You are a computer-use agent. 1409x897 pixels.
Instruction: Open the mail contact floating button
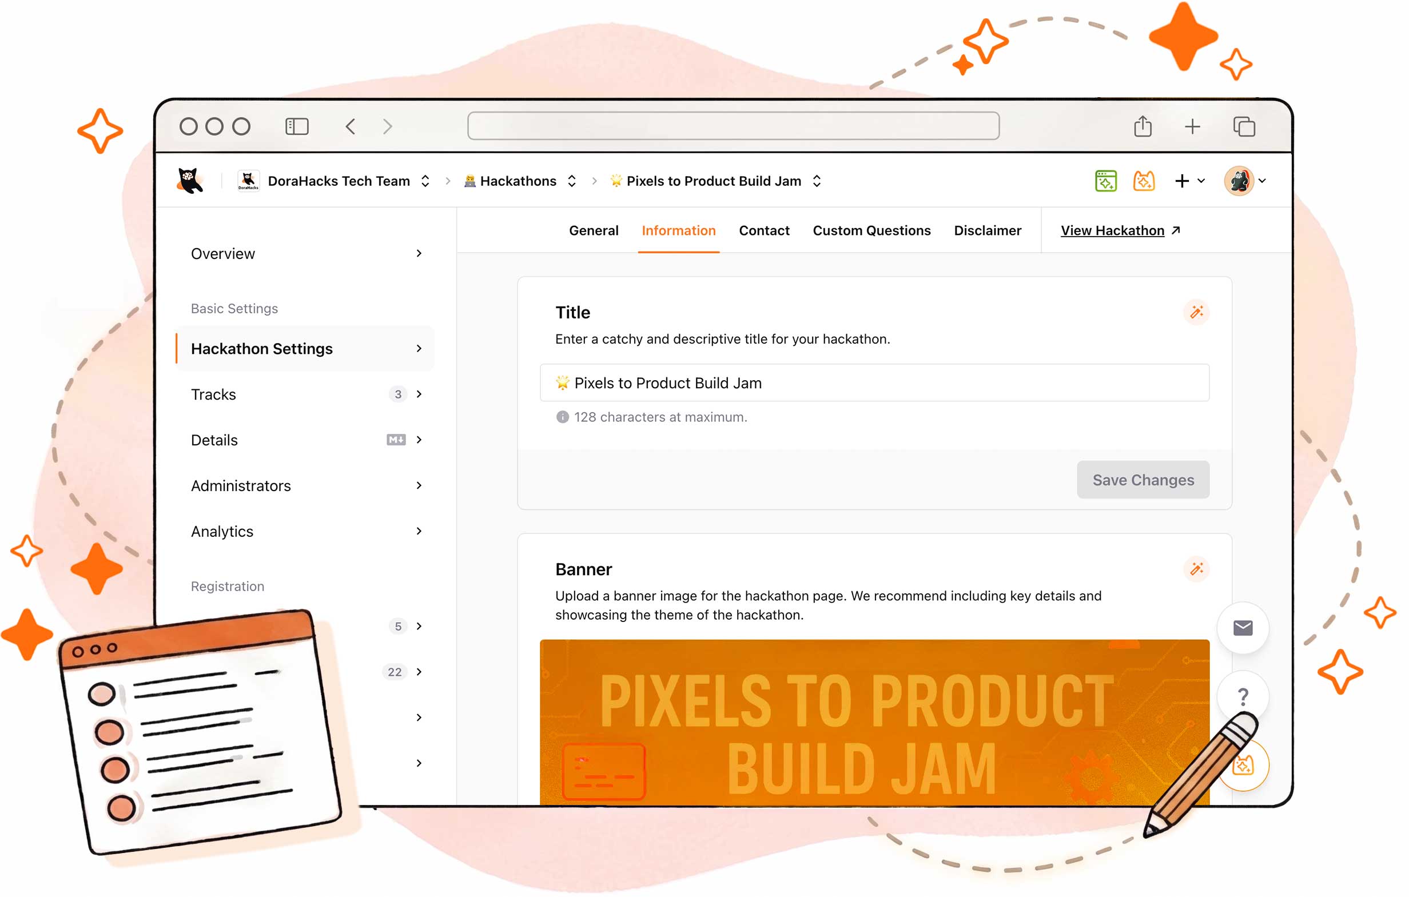(x=1243, y=628)
